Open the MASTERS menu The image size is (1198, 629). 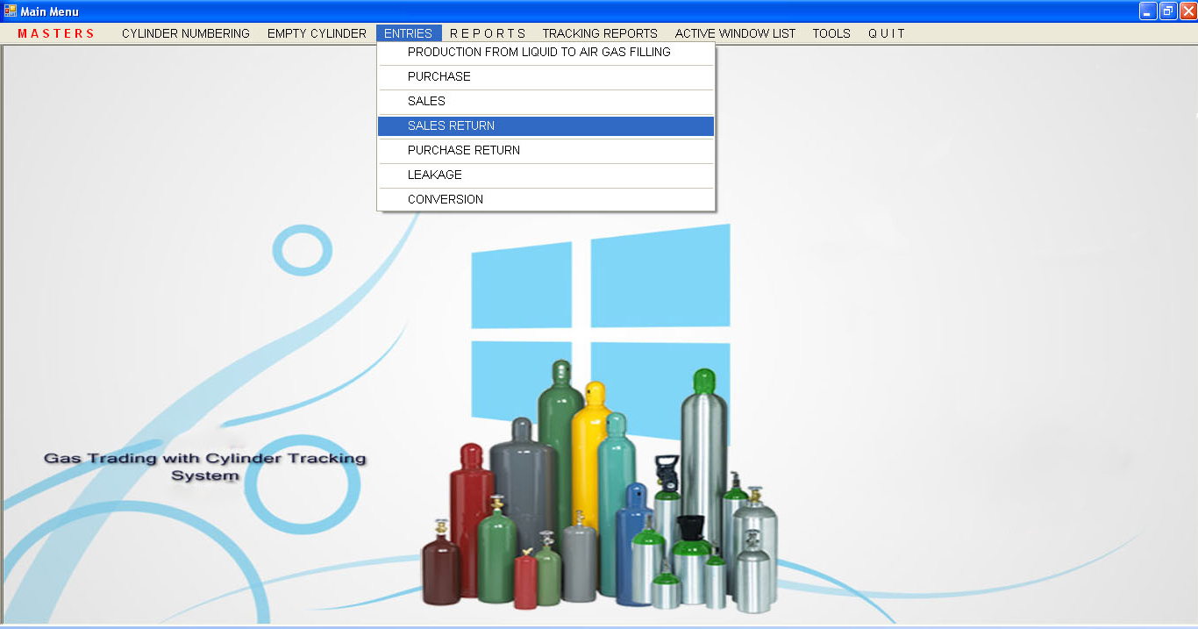(57, 33)
